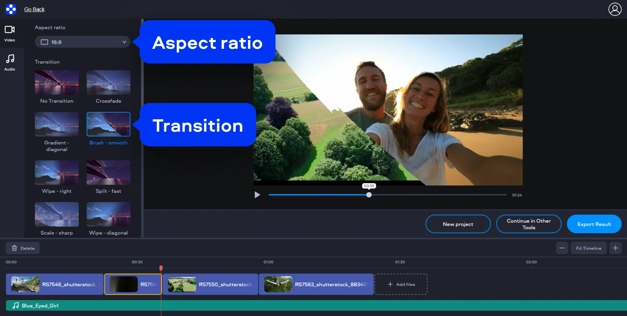627x316 pixels.
Task: Zoom in timeline with plus icon
Action: 615,248
